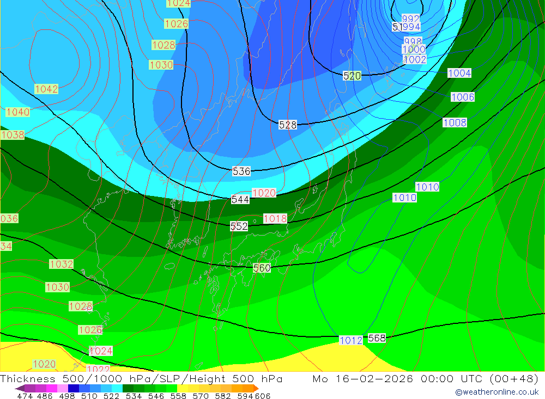Click the weatheronline.co.uk copyright link
545x399 pixels.
tap(496, 392)
